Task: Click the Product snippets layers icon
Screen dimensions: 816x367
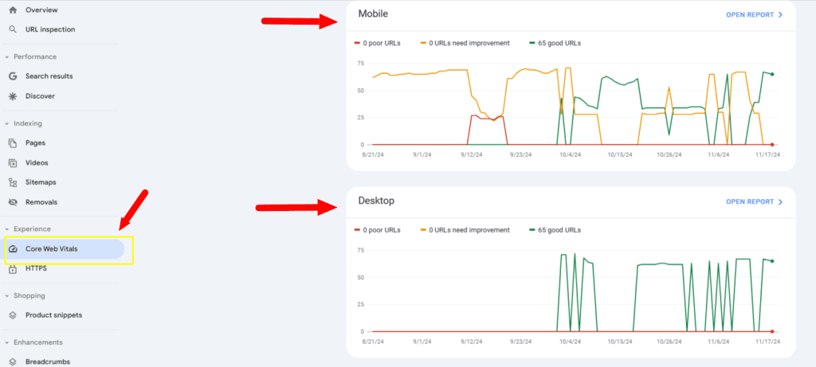Action: [13, 315]
